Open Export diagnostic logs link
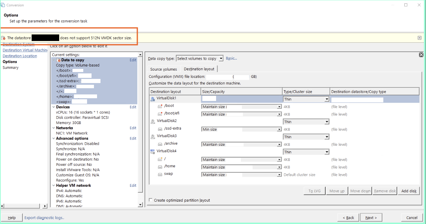Image resolution: width=426 pixels, height=224 pixels. tap(44, 218)
